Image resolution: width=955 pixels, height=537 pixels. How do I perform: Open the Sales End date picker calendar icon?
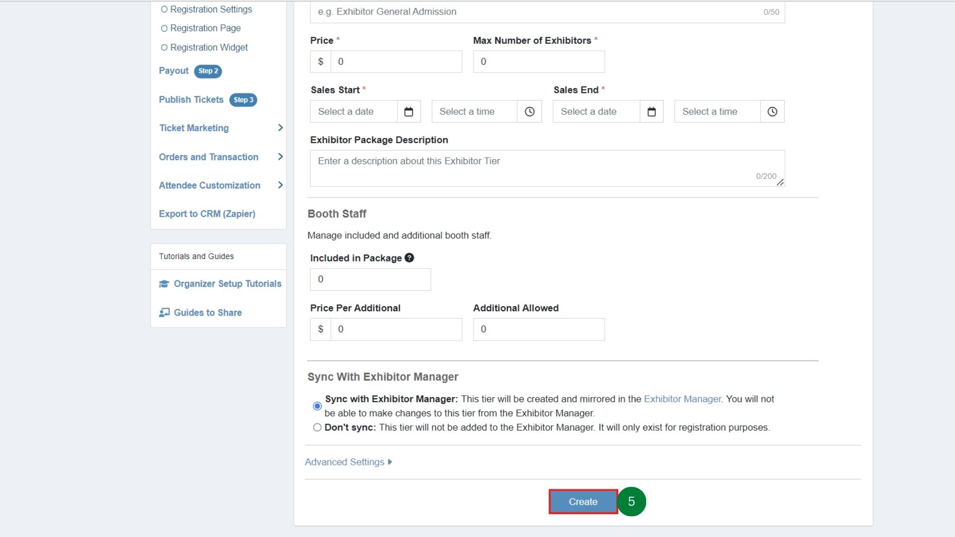point(651,111)
